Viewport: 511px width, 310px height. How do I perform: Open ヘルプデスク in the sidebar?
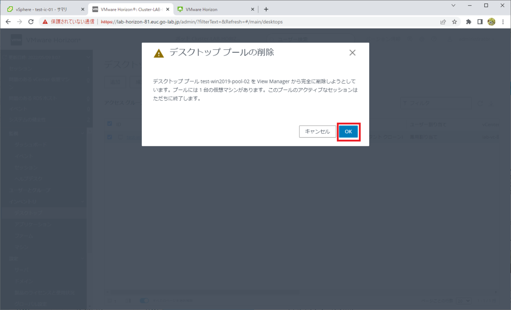coord(29,178)
